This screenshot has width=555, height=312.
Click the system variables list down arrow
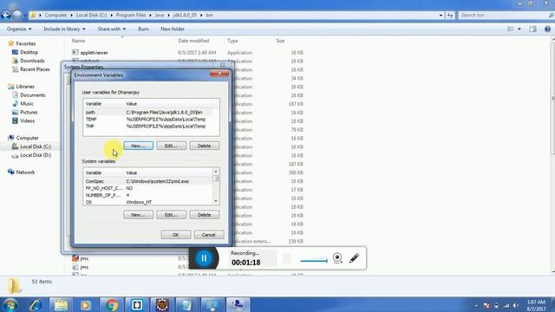216,201
